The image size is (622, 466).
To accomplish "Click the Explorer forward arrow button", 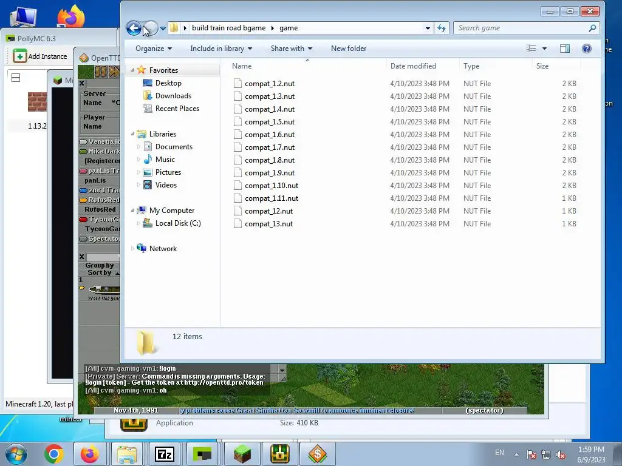I will [151, 28].
